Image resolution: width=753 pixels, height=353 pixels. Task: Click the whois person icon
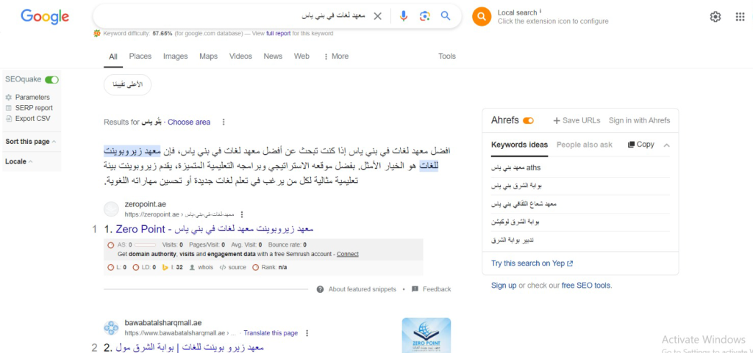pyautogui.click(x=192, y=267)
